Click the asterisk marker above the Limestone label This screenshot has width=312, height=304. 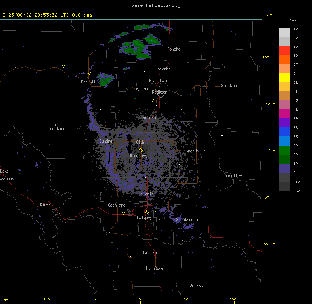coord(55,125)
